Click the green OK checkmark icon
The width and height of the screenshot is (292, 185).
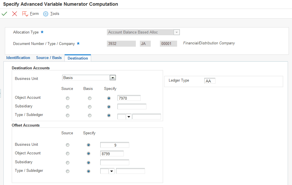pos(4,14)
